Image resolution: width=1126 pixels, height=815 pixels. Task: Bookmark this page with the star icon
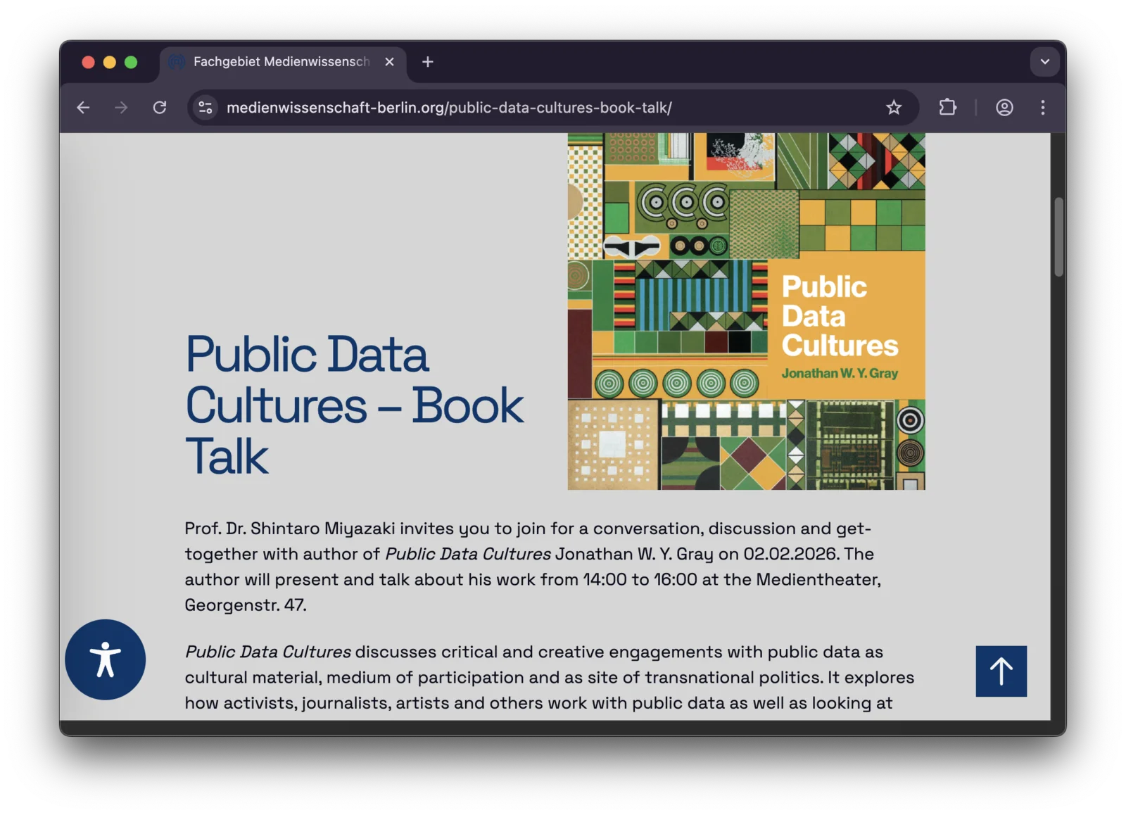[x=893, y=108]
